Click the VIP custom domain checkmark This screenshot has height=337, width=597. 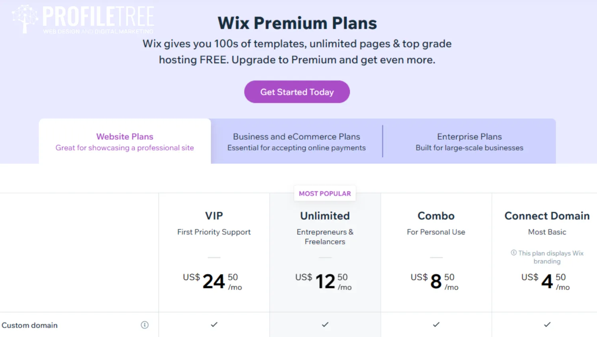click(214, 325)
